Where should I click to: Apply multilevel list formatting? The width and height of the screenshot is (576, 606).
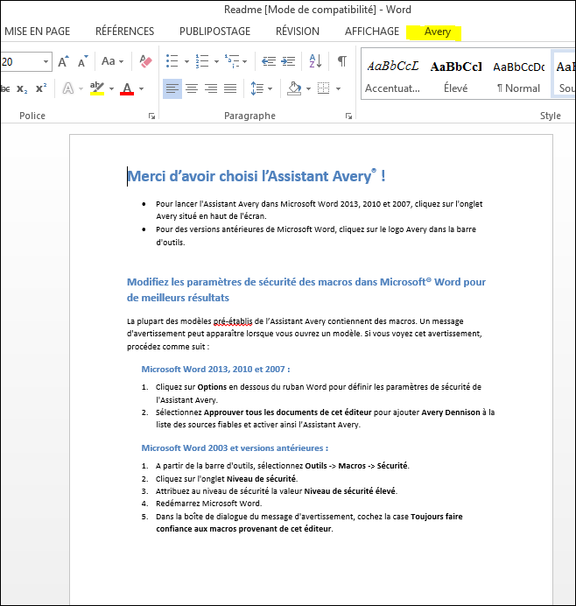tap(232, 61)
